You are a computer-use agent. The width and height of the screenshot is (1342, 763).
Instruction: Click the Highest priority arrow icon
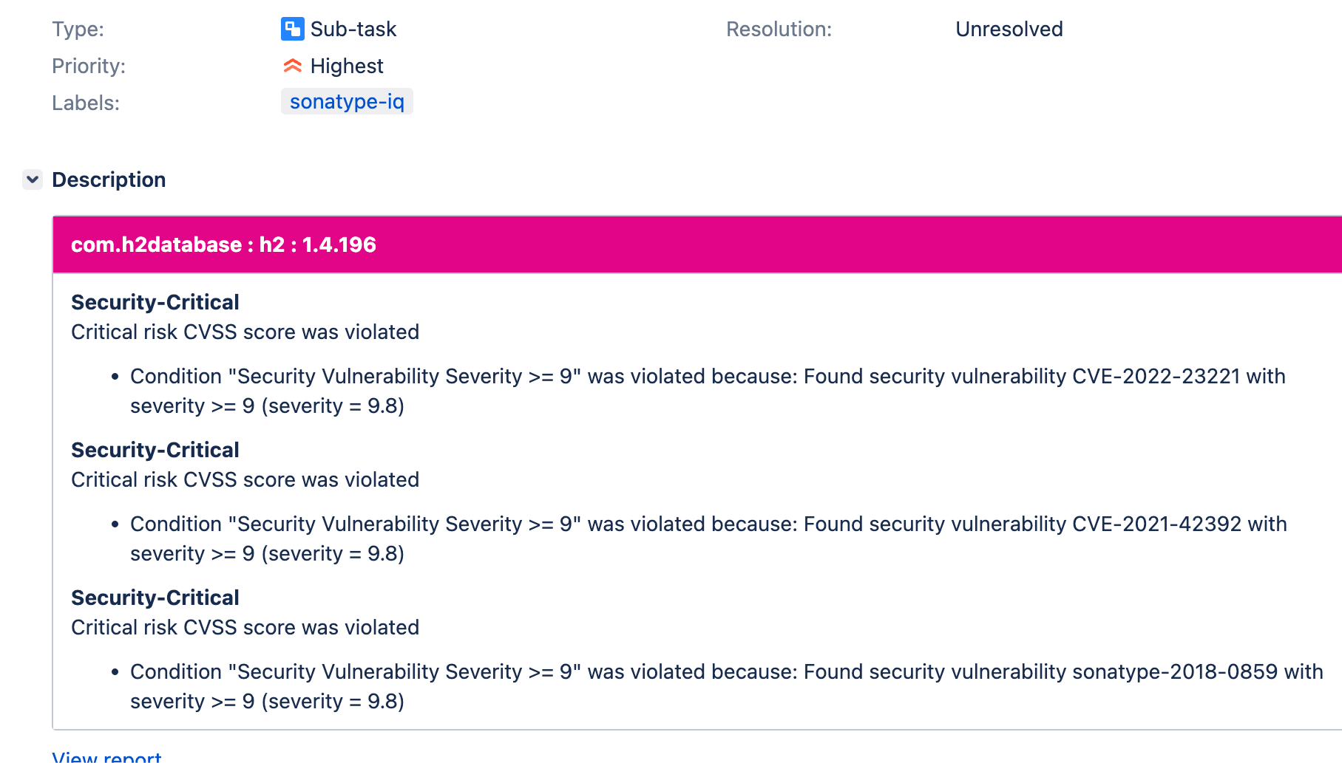pyautogui.click(x=292, y=66)
